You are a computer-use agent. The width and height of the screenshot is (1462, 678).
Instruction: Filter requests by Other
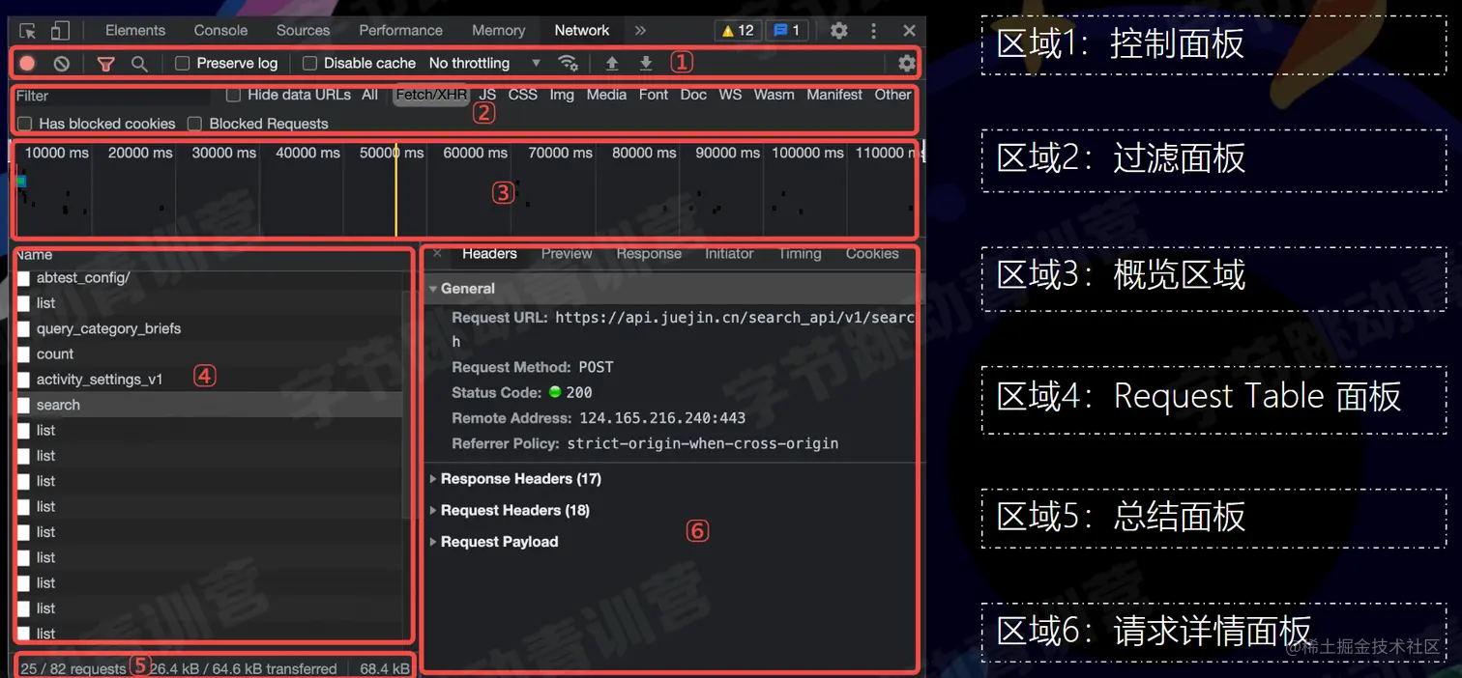(x=892, y=95)
